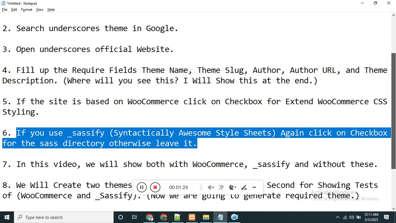Open the Edit menu
This screenshot has width=396, height=223.
(x=14, y=10)
